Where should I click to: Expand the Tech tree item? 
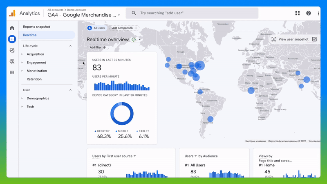(x=22, y=107)
